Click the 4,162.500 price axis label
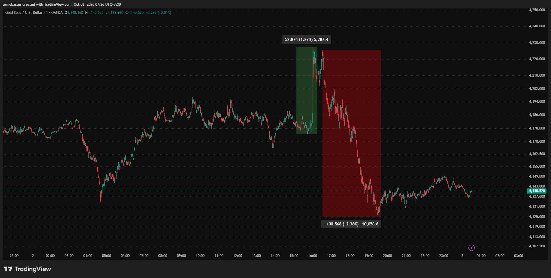The width and height of the screenshot is (551, 278). coord(537,154)
